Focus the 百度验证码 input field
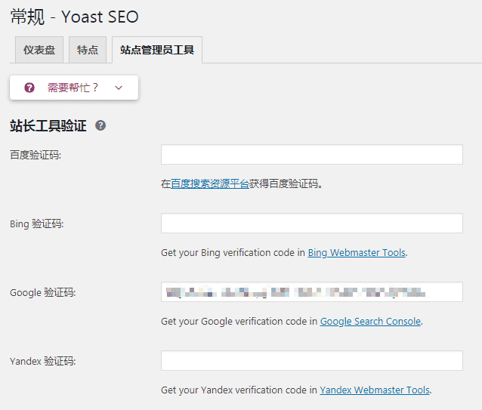 [312, 155]
